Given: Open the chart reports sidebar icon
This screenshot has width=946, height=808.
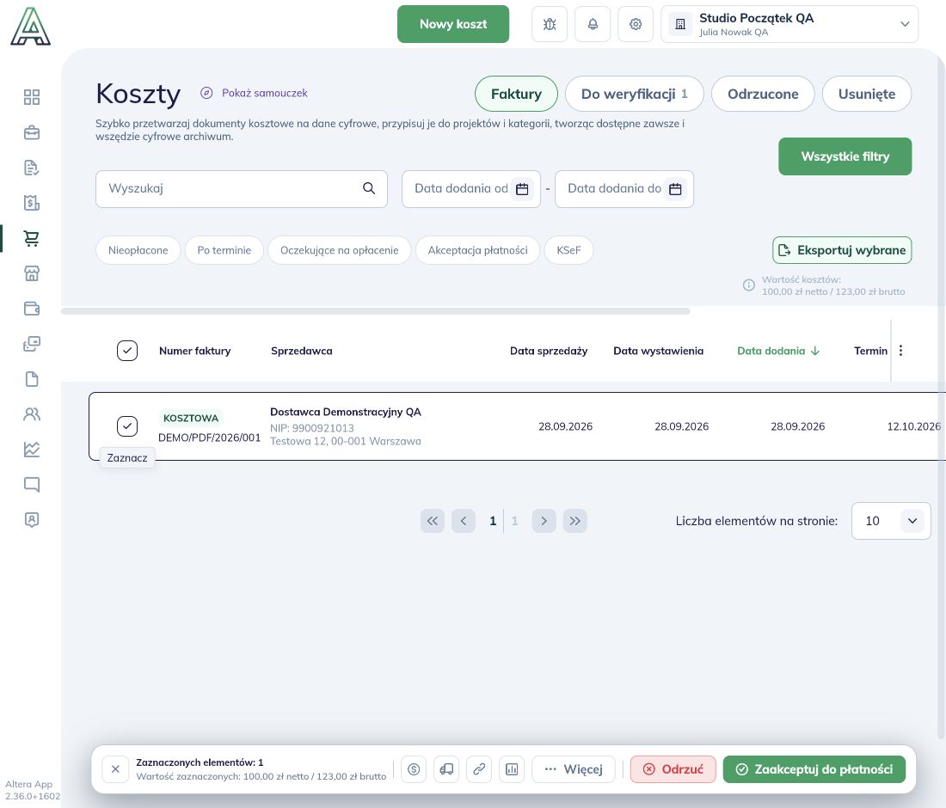Looking at the screenshot, I should click(31, 450).
